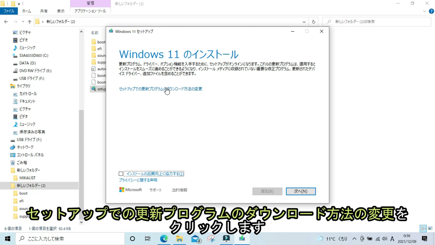The height and width of the screenshot is (245, 435).
Task: Open Task View from the taskbar
Action: [148, 238]
